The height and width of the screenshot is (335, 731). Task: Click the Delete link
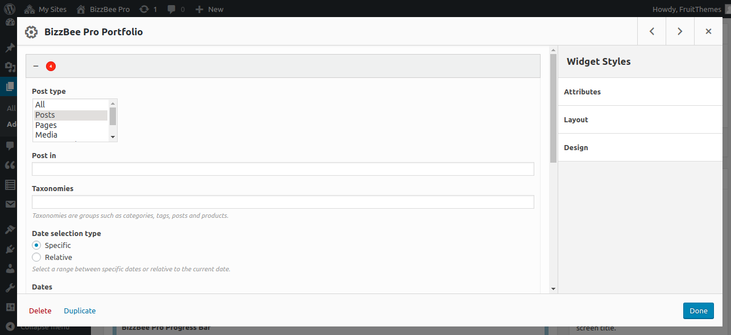click(x=40, y=311)
